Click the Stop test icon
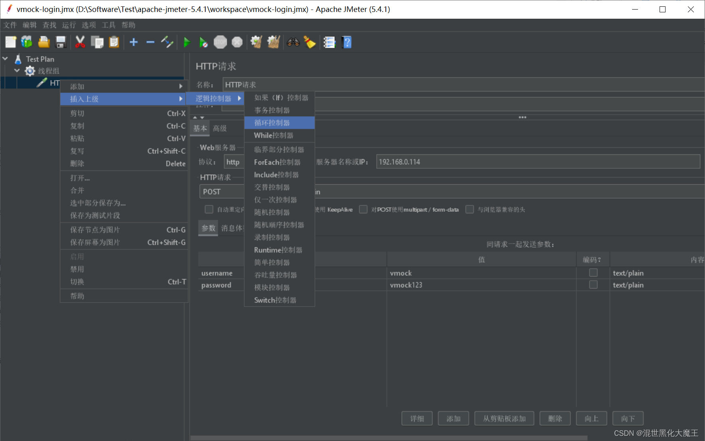Screen dimensions: 705x441 tap(220, 42)
